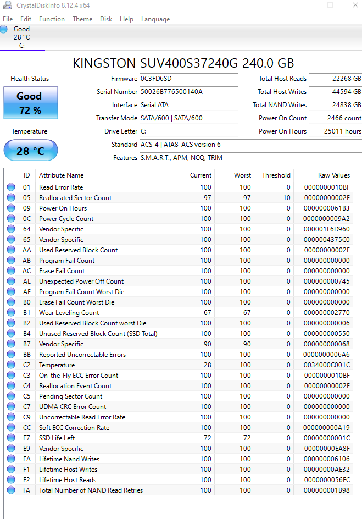Click the Worst column header
Viewport: 362px width, 519px height.
pyautogui.click(x=235, y=175)
